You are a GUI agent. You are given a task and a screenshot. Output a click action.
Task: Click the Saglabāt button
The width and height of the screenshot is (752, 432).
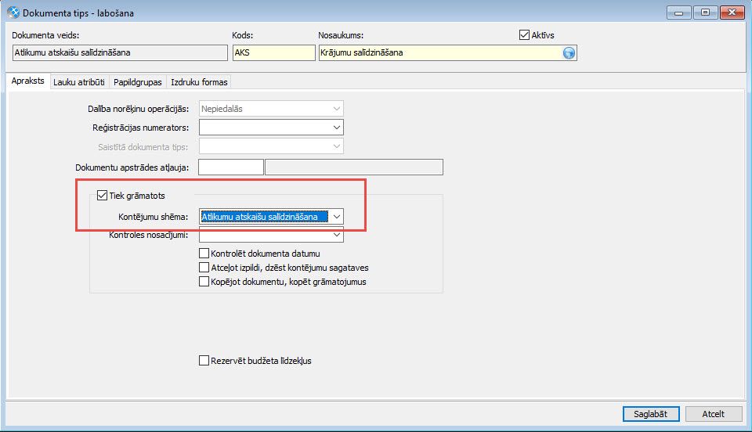(x=651, y=414)
